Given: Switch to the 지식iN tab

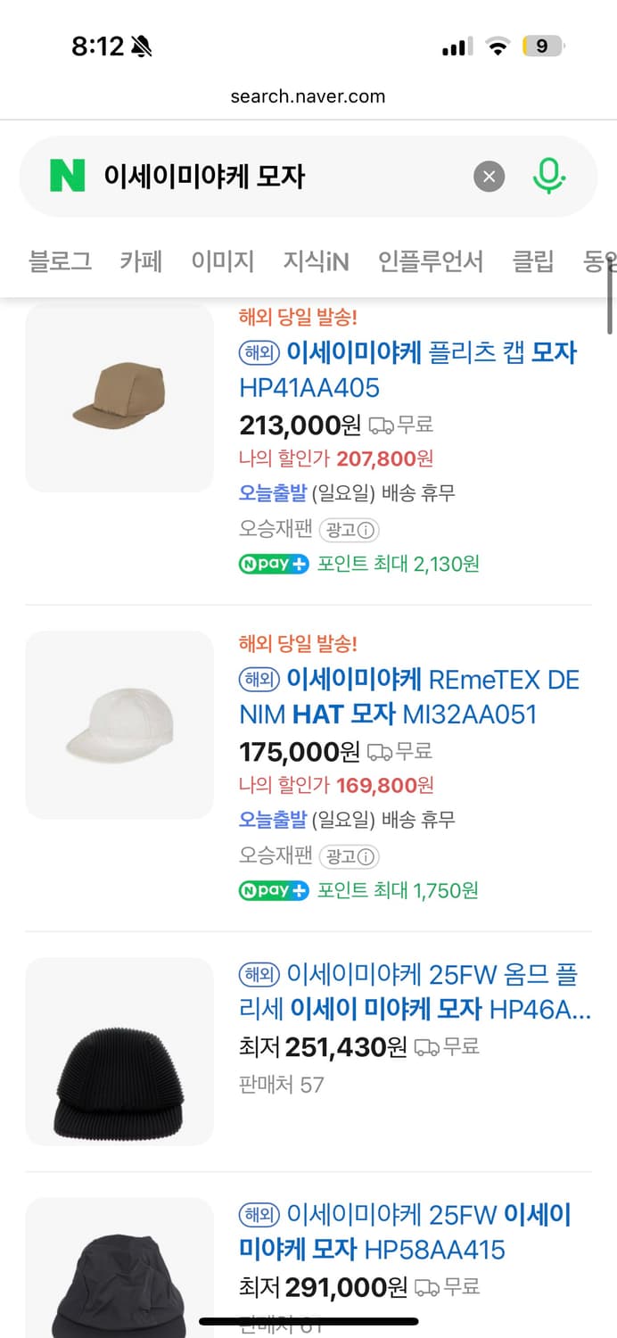Looking at the screenshot, I should tap(313, 261).
